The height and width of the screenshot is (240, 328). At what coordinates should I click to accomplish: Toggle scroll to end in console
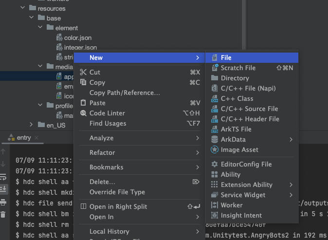tap(3, 189)
